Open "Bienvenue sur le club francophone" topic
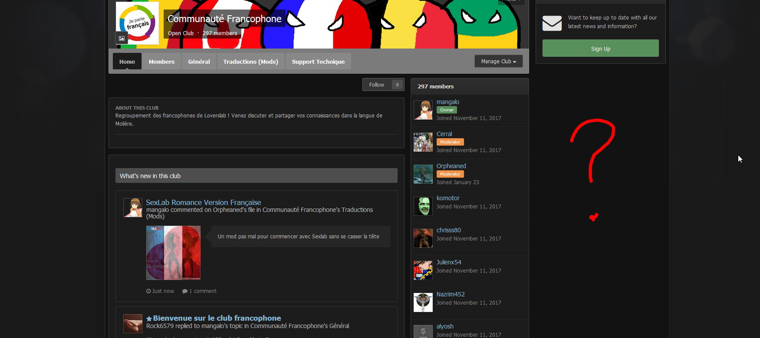Viewport: 760px width, 338px height. pyautogui.click(x=217, y=318)
